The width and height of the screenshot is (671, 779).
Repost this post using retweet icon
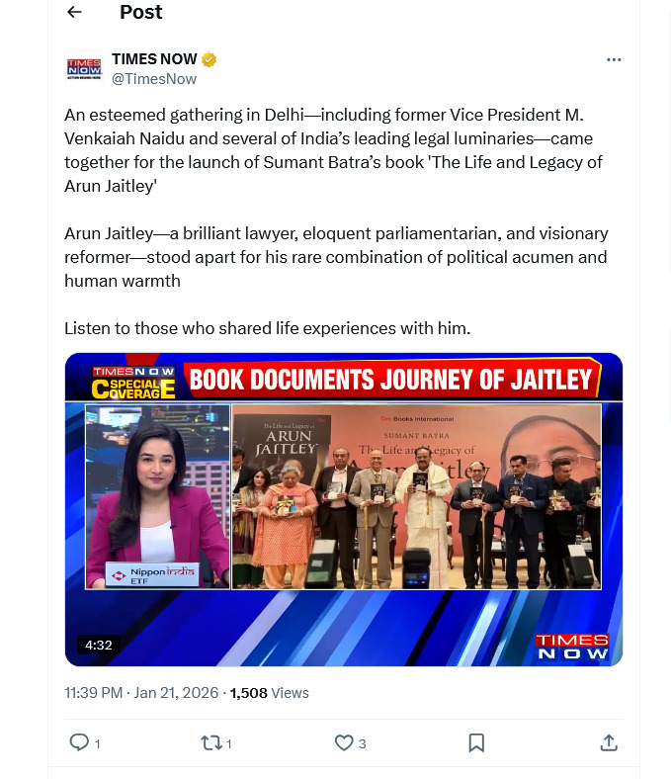[211, 742]
